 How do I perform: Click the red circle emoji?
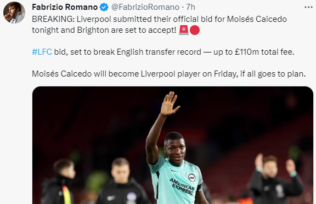195,30
